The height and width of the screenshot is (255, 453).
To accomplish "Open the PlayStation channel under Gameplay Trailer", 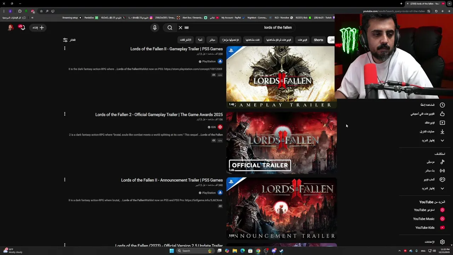I will pos(209,62).
